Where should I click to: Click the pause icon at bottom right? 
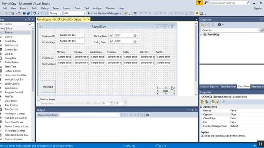coord(260,144)
